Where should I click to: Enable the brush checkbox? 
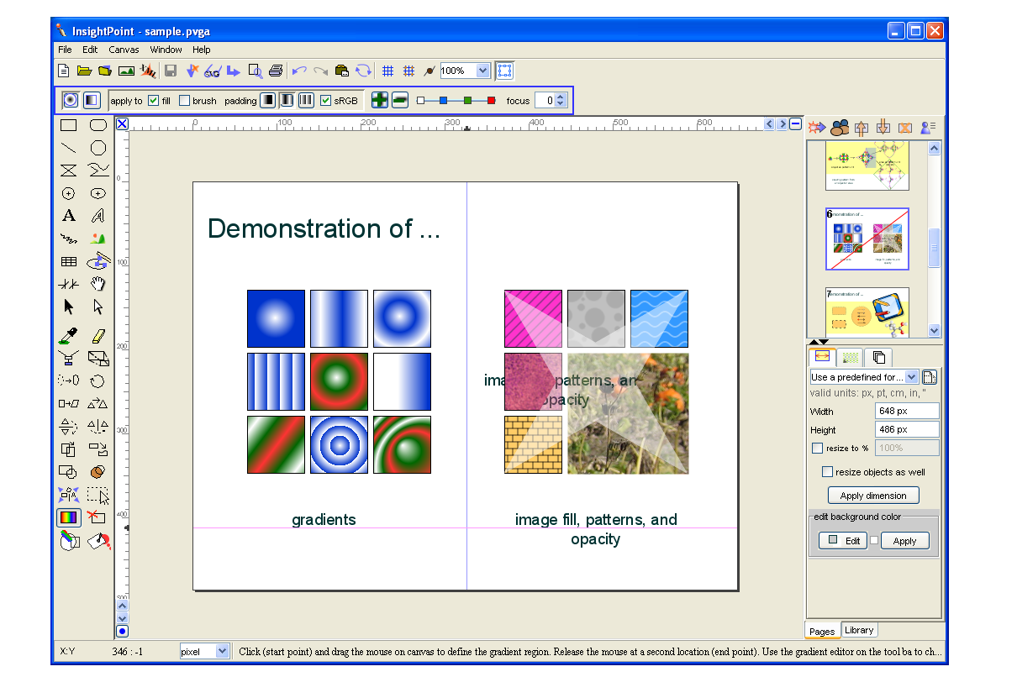click(x=184, y=101)
